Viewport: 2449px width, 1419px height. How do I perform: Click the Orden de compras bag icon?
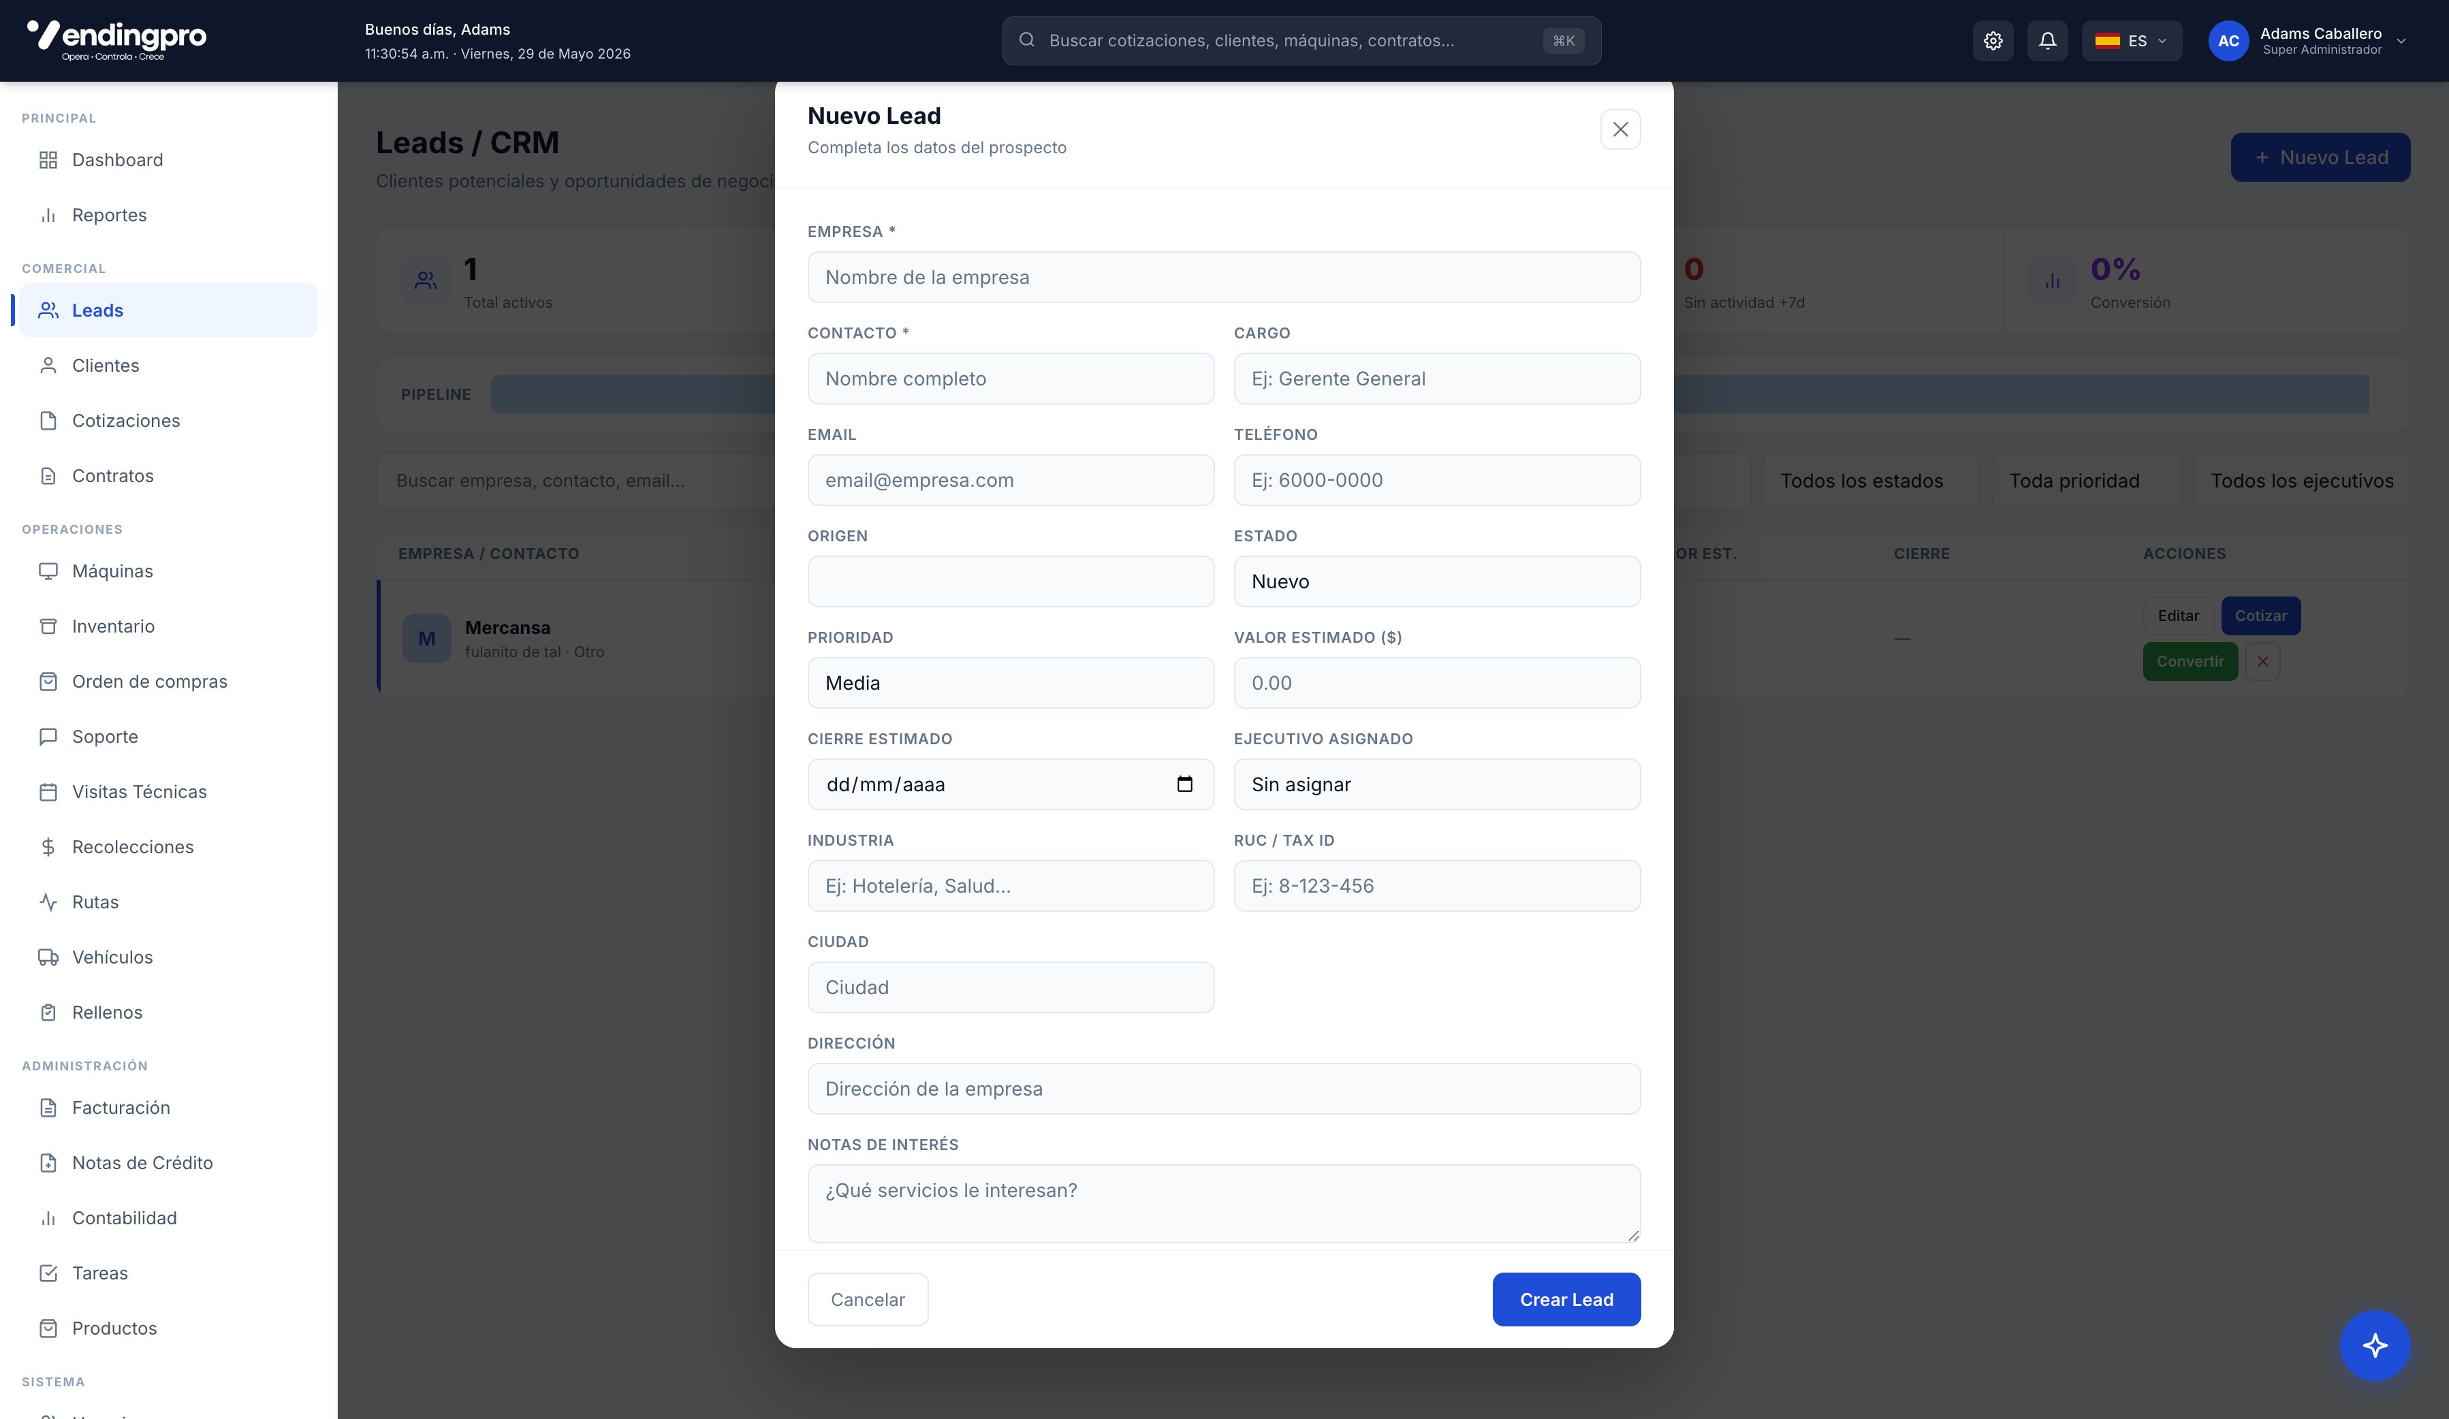48,682
